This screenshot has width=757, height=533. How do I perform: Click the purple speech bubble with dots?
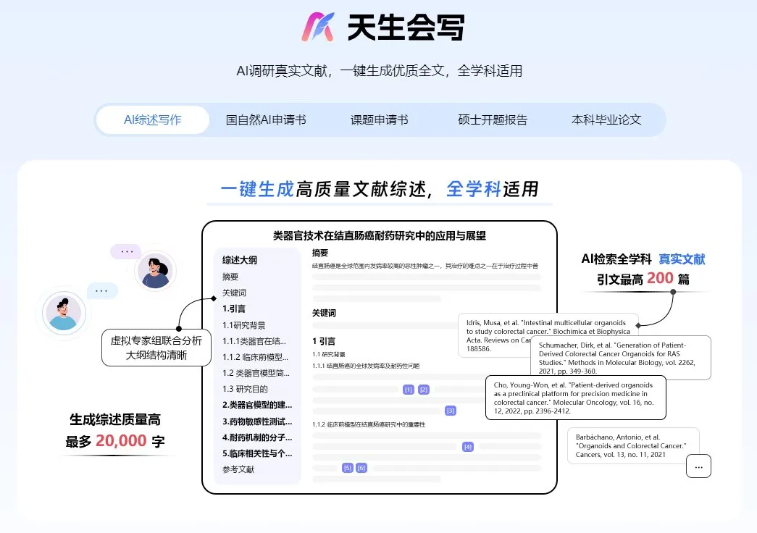[126, 251]
